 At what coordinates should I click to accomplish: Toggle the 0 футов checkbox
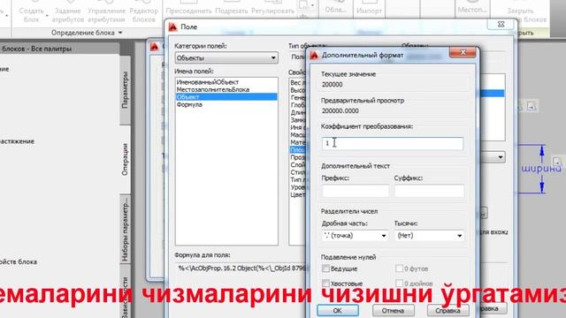pos(399,269)
